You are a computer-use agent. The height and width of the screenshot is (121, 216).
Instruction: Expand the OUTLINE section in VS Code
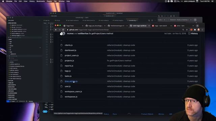pyautogui.click(x=10, y=81)
